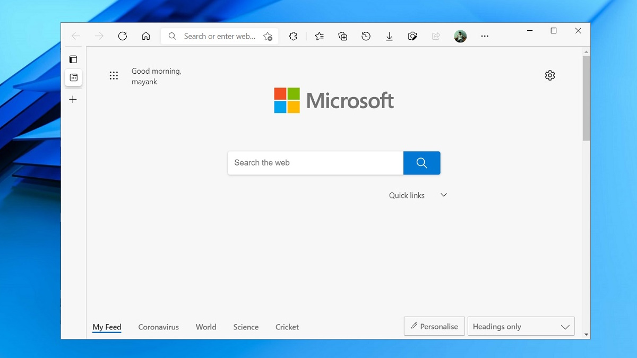Open the Favorites list icon
Image resolution: width=637 pixels, height=358 pixels.
[319, 36]
